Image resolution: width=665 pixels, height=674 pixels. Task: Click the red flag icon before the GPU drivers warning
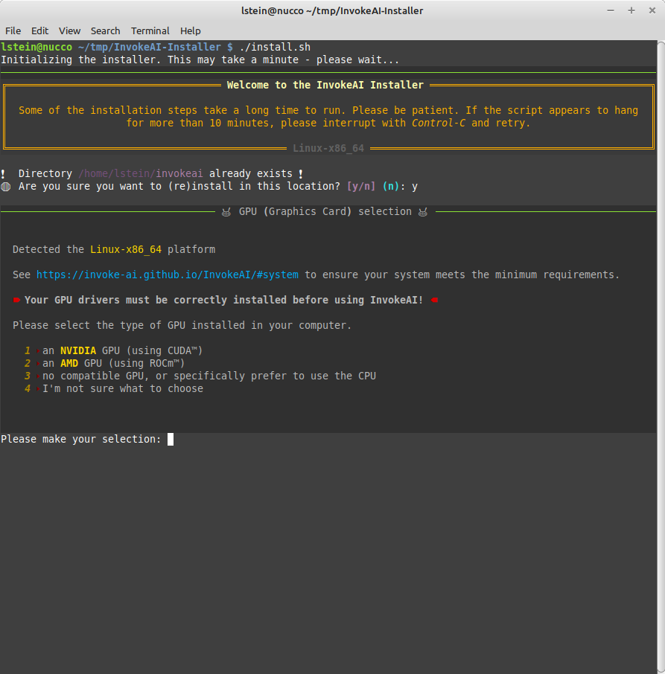[16, 300]
